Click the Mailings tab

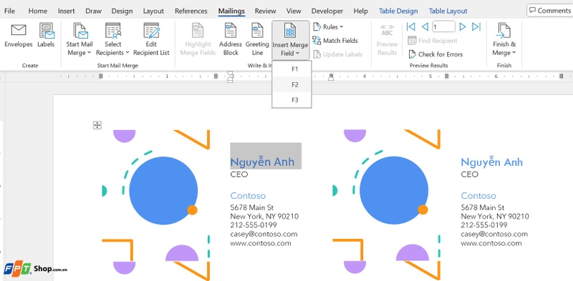pos(231,11)
